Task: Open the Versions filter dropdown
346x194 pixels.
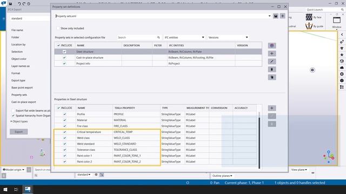Action: [247, 37]
